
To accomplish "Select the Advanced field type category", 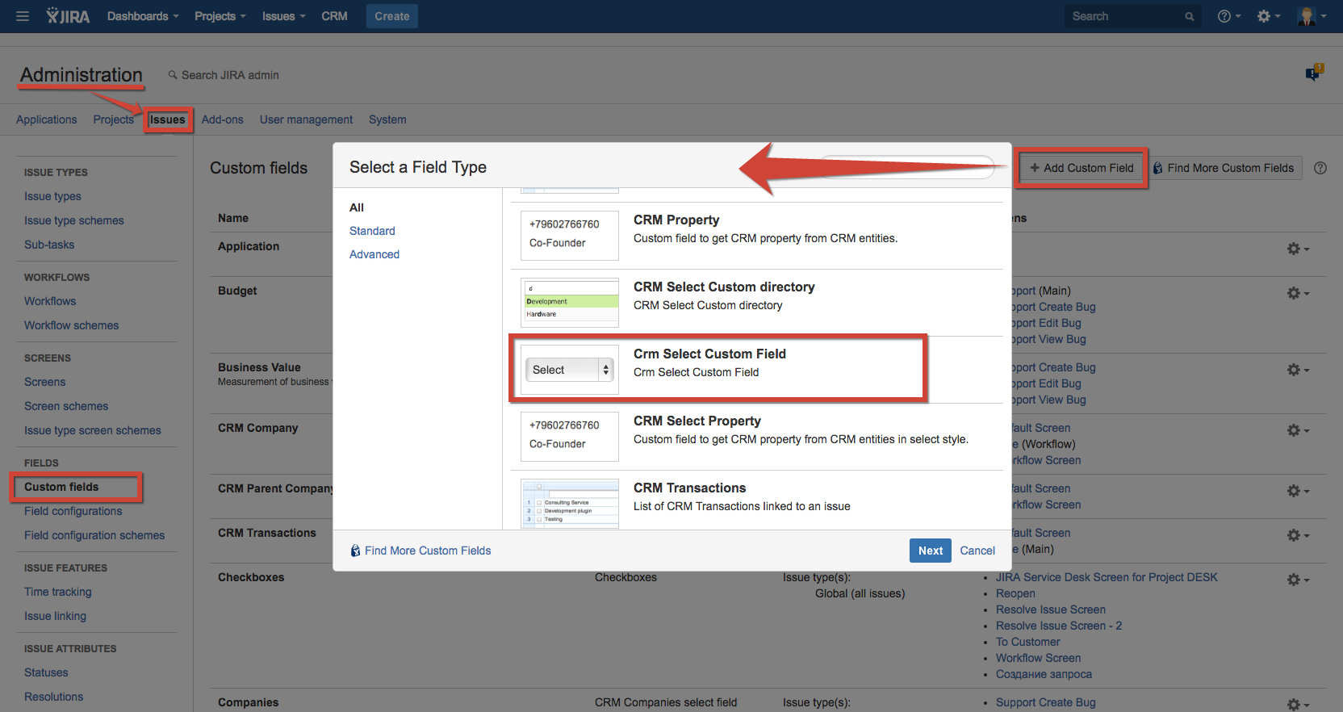I will coord(374,254).
